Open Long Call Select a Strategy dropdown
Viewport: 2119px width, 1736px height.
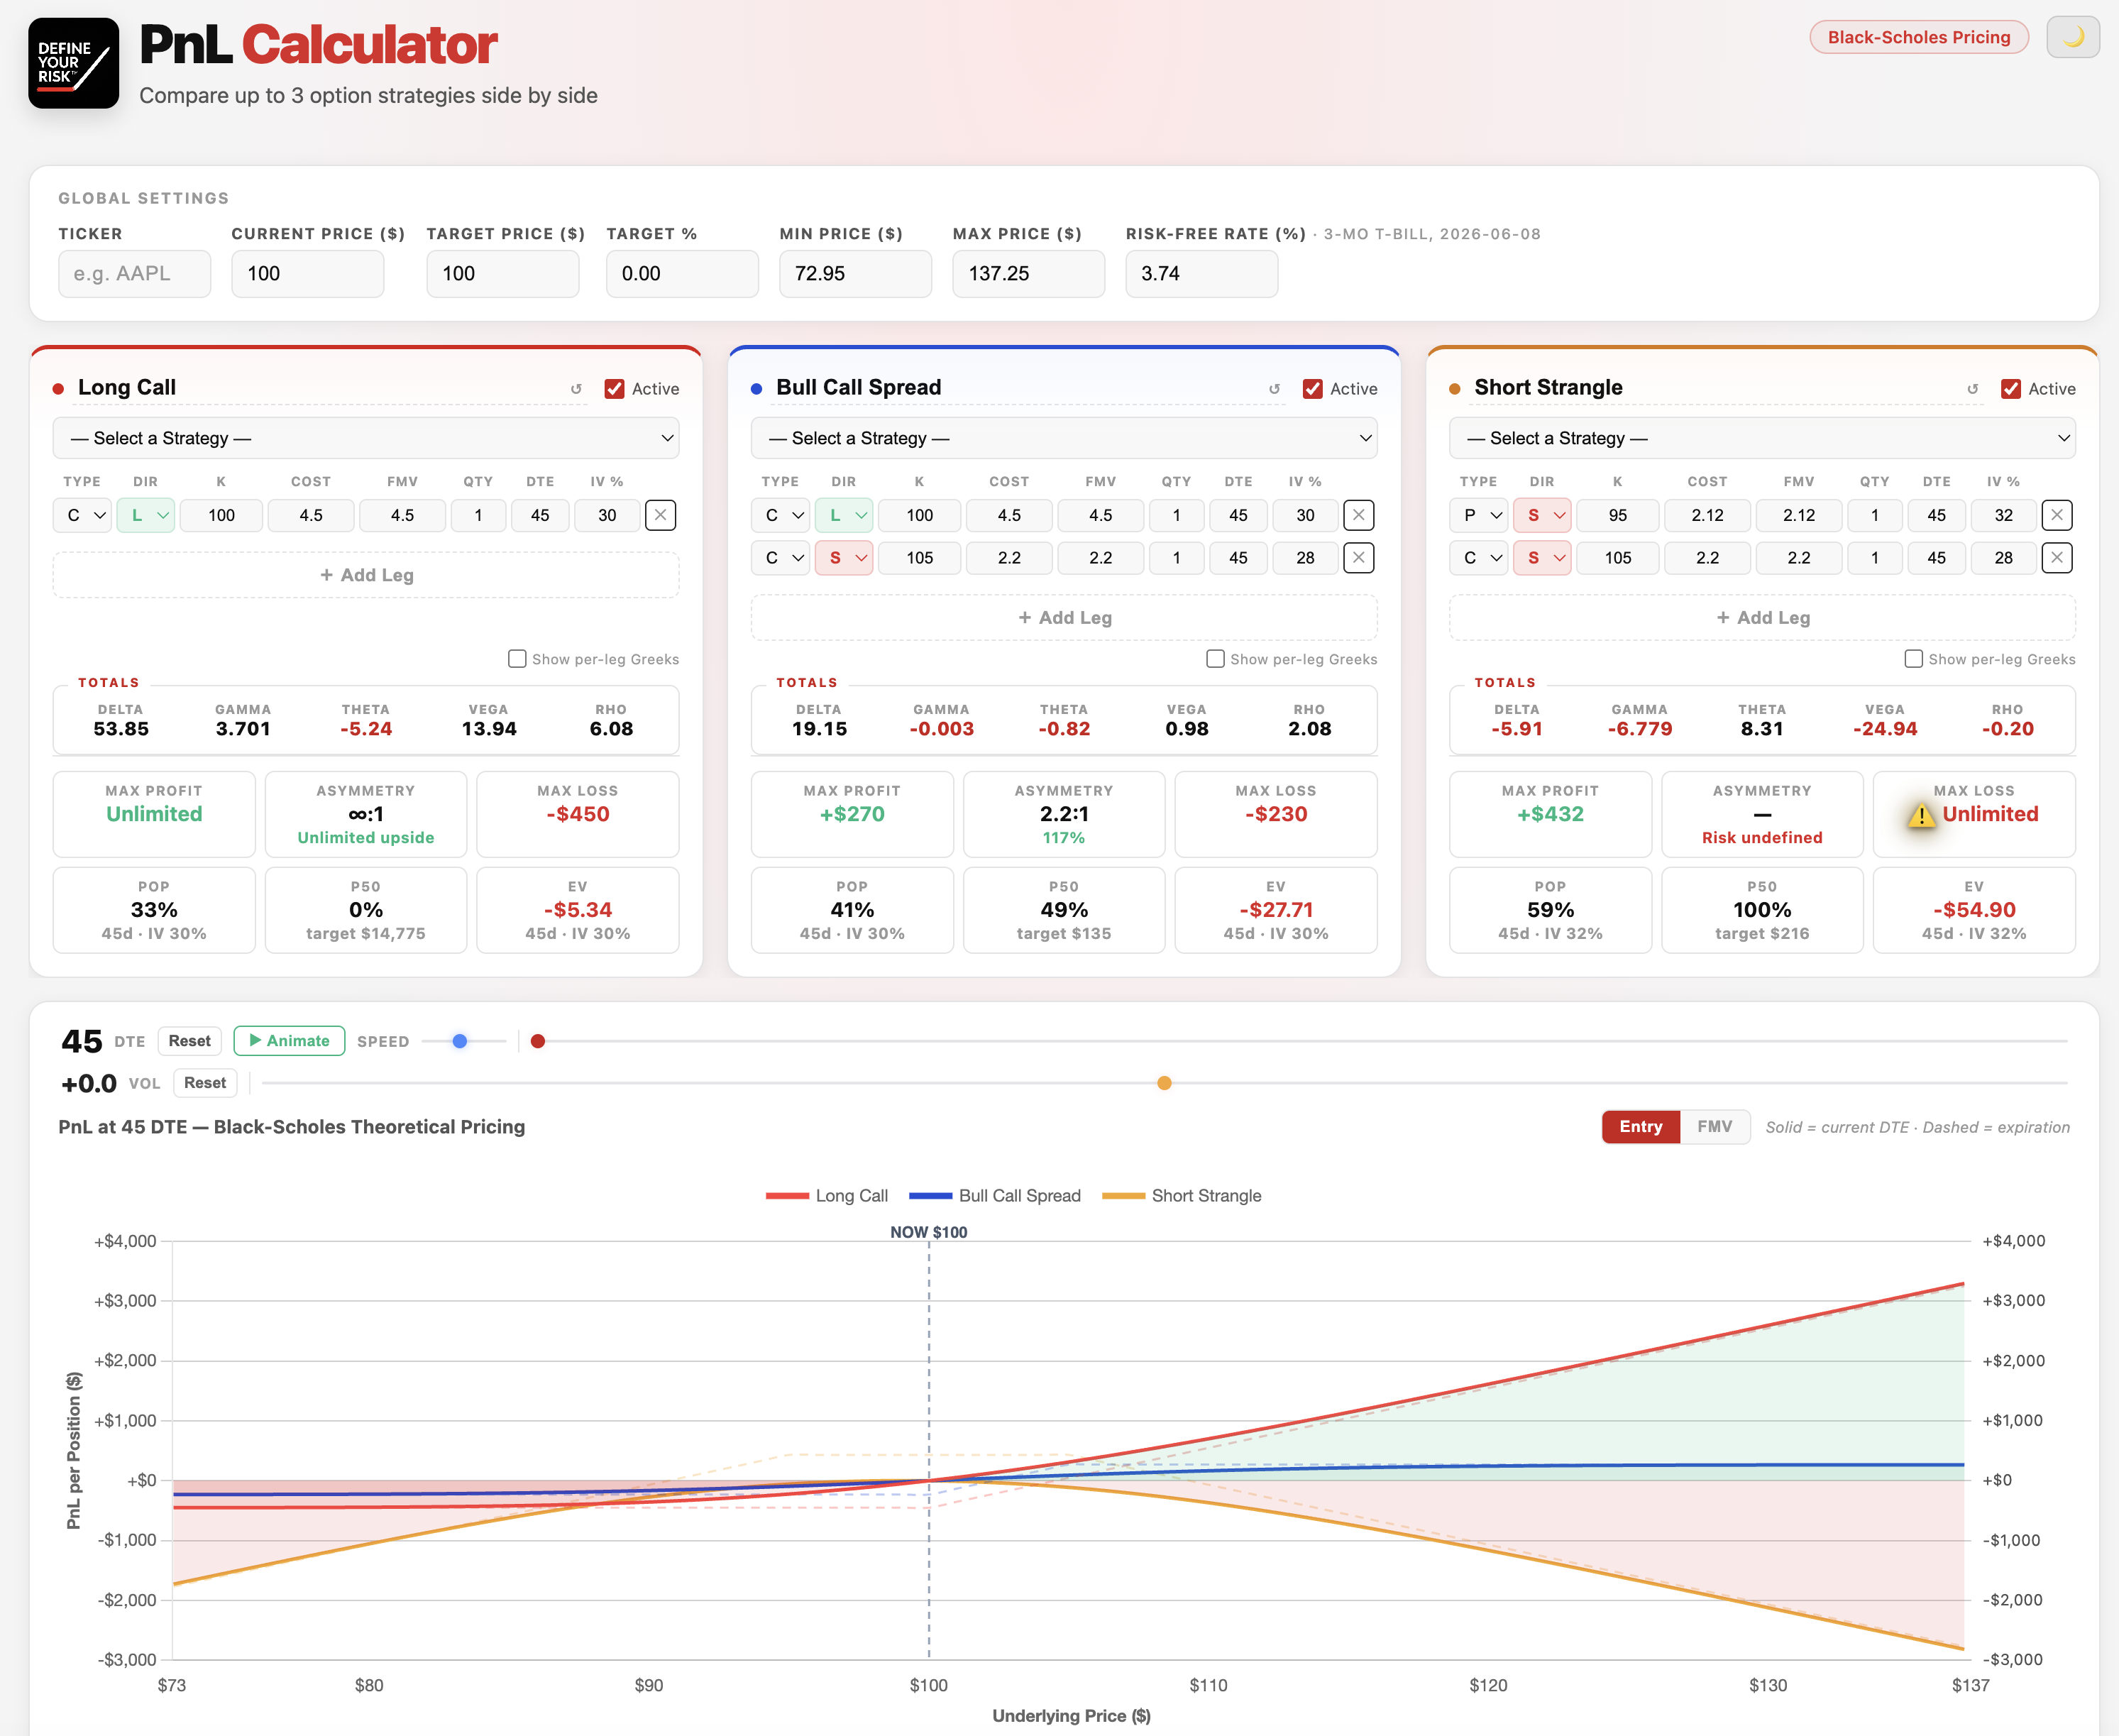(366, 438)
